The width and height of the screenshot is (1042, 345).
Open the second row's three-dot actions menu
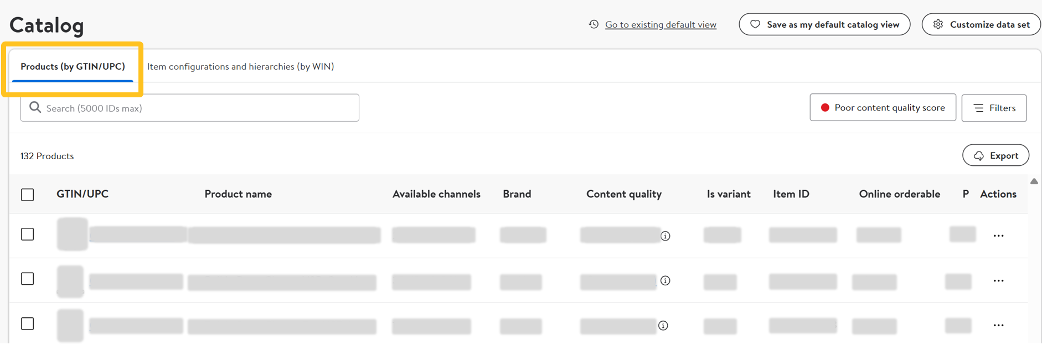(998, 281)
